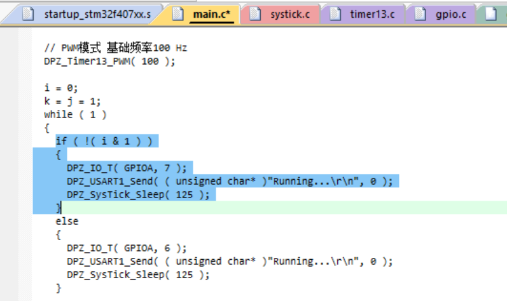507x301 pixels.
Task: Click the partially visible green tab's file icon
Action: [x=491, y=14]
